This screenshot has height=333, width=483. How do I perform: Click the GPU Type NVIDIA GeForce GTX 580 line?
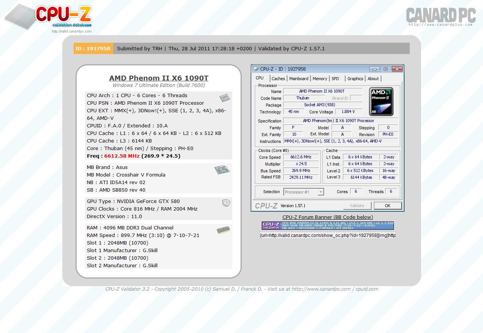[x=133, y=201]
